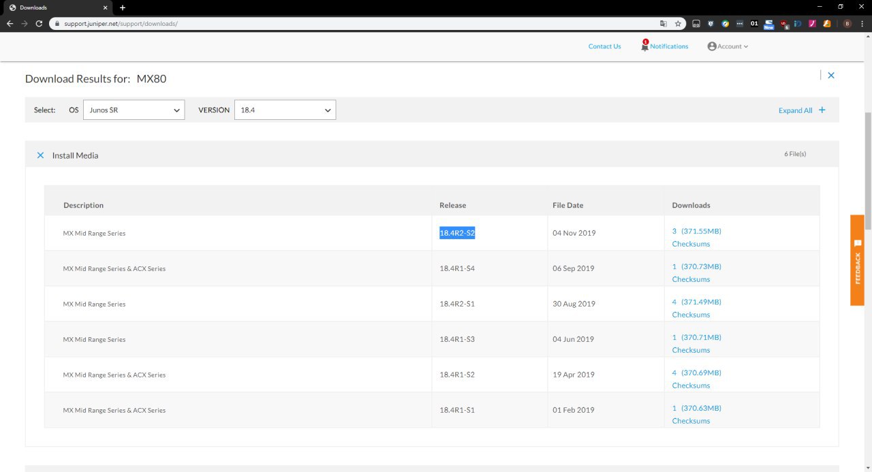Bookmark this page with the star
872x472 pixels.
click(x=678, y=23)
